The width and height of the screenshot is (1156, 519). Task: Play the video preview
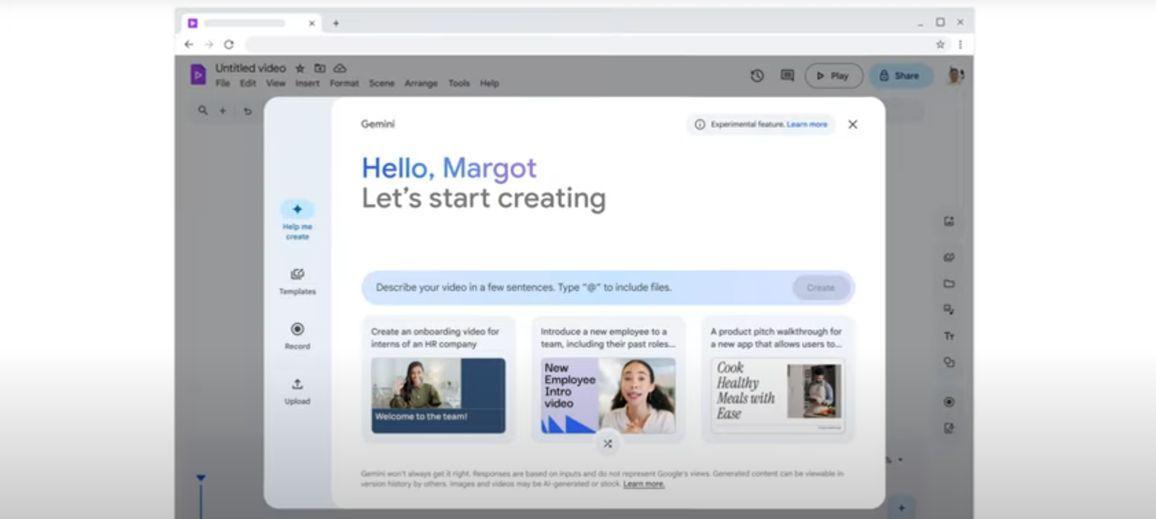833,76
